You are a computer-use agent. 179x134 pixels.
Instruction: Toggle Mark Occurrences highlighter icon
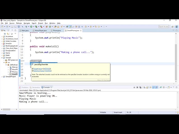point(70,27)
